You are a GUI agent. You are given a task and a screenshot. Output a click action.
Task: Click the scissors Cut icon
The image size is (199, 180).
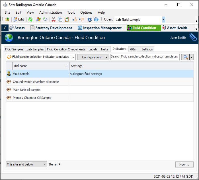pos(54,19)
